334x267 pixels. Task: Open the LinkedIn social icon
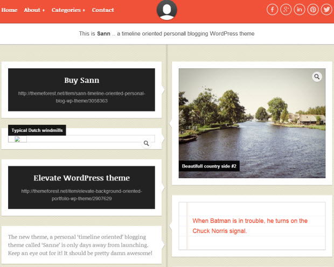coord(300,10)
